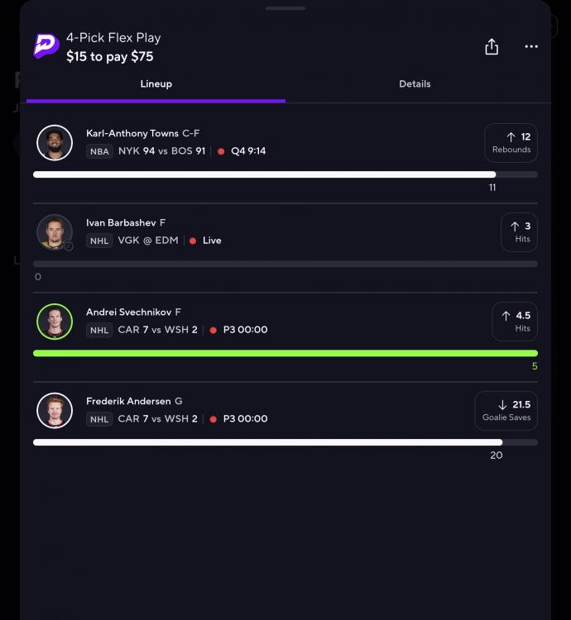Viewport: 571px width, 620px height.
Task: Click the Towns rebounds progress bar
Action: point(285,174)
